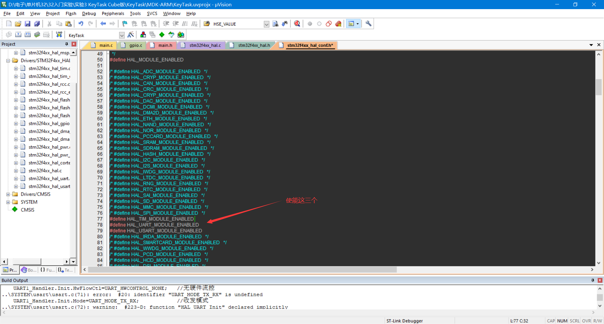Cut selection with scissors icon

pos(49,24)
